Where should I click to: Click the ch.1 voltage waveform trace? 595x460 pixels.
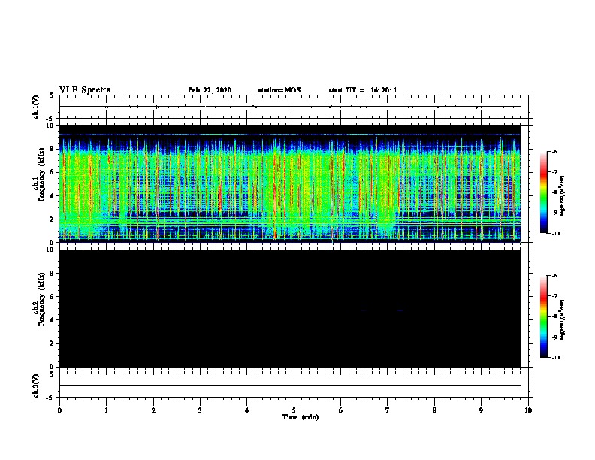(x=289, y=107)
